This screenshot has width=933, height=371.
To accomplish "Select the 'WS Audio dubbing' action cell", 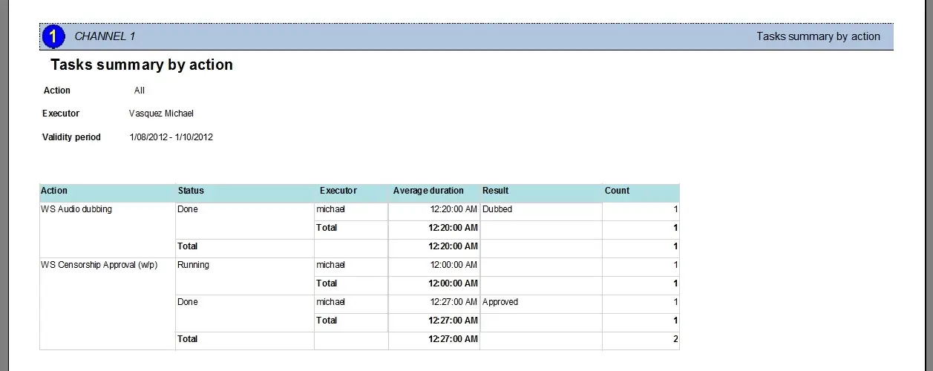I will click(x=76, y=209).
